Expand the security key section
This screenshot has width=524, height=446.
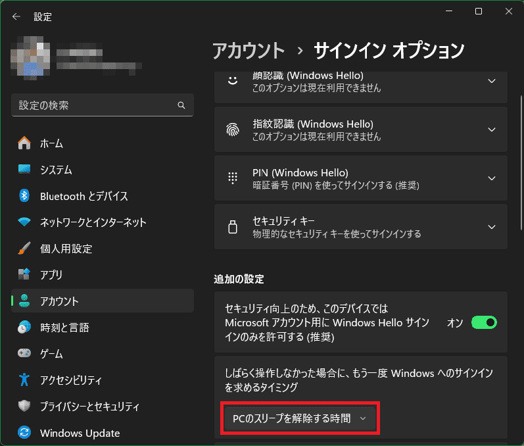(491, 227)
